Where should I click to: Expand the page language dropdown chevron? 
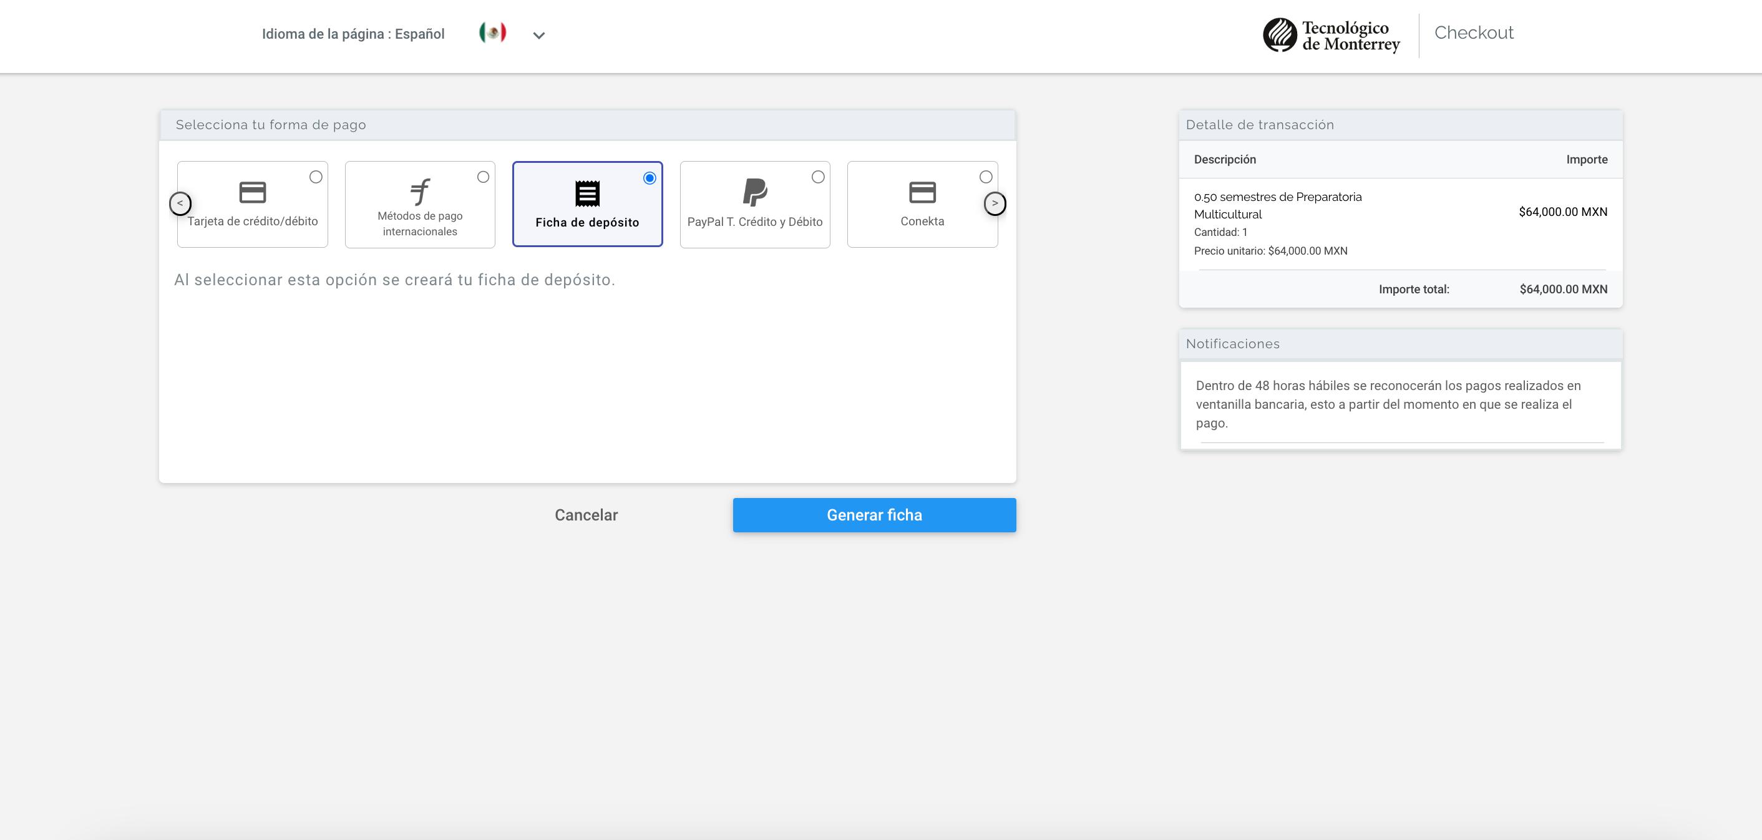(539, 36)
